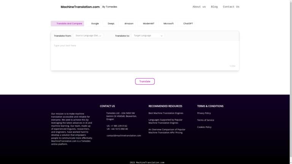The height and width of the screenshot is (164, 292).
Task: Open the Privacy Policy link
Action: click(204, 113)
